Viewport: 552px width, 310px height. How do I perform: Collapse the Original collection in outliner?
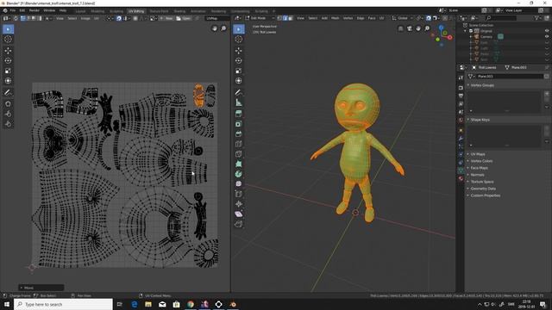[466, 31]
